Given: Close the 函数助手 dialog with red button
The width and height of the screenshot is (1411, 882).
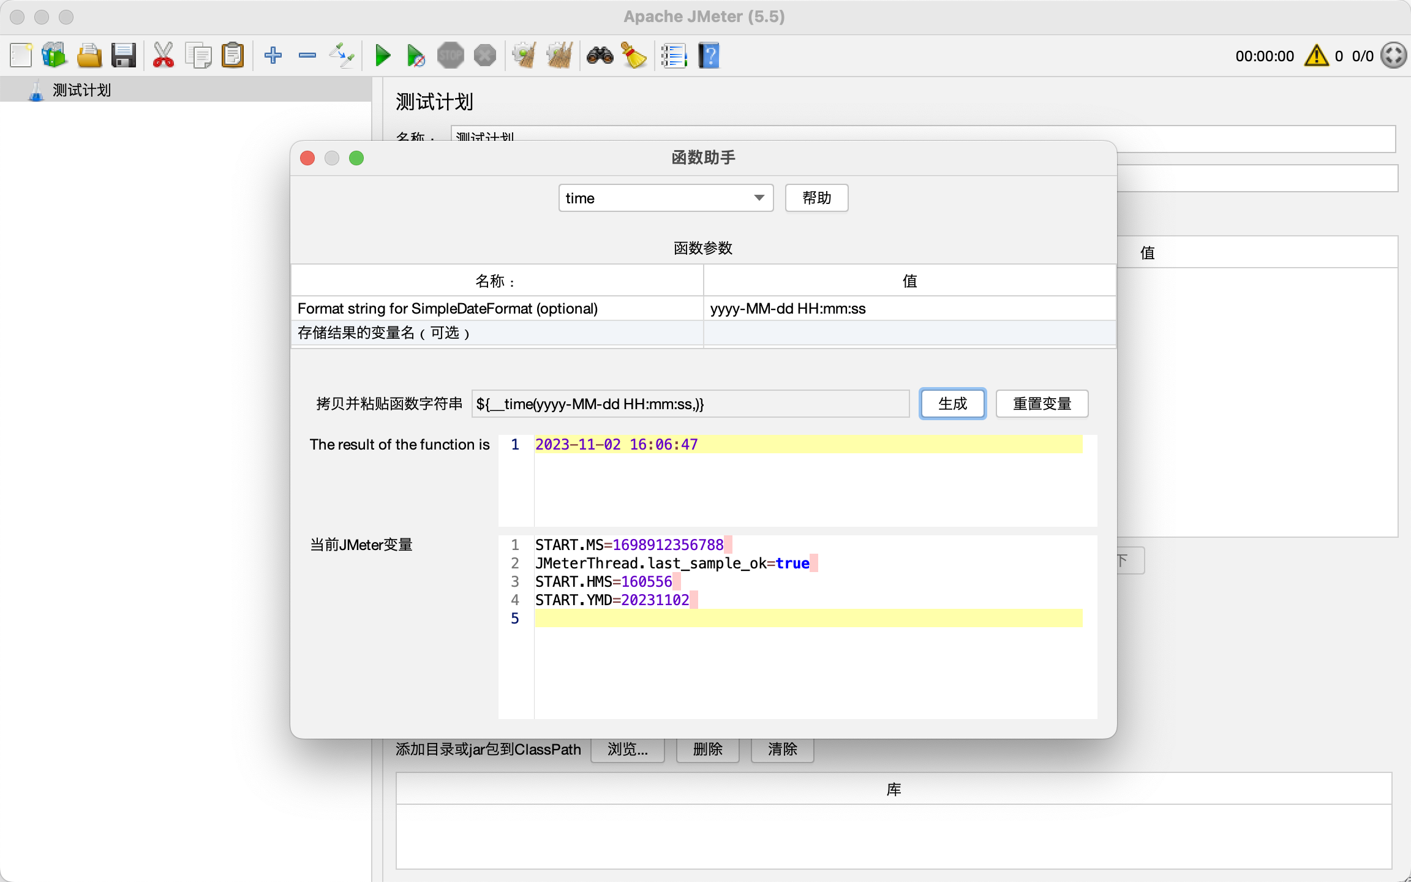Looking at the screenshot, I should 307,158.
